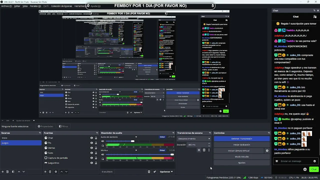320x180 pixels.
Task: Open the audio mixer Opciones dropdown
Action: [166, 172]
